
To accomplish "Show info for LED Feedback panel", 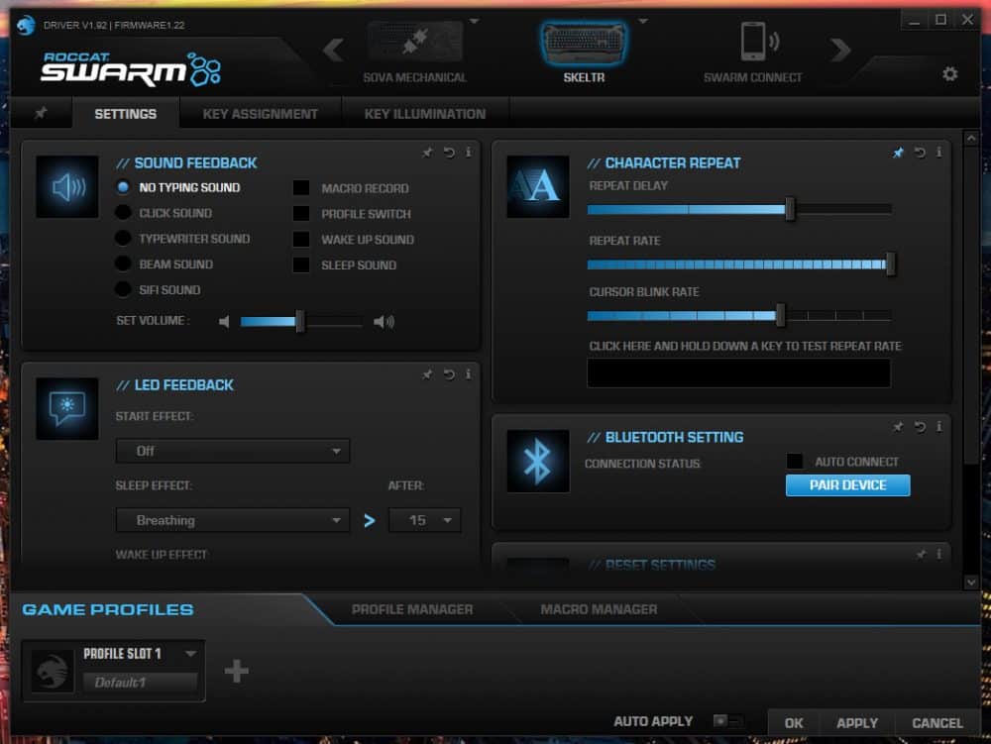I will [x=469, y=374].
